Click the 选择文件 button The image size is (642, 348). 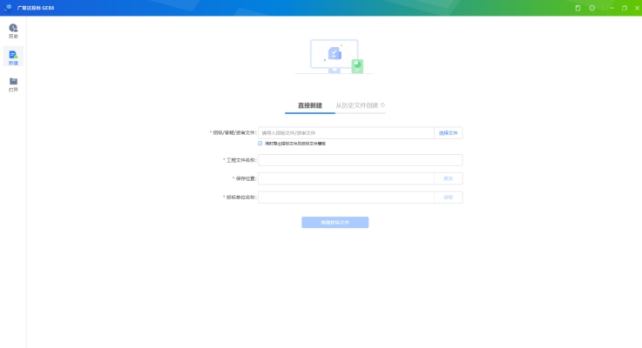448,133
